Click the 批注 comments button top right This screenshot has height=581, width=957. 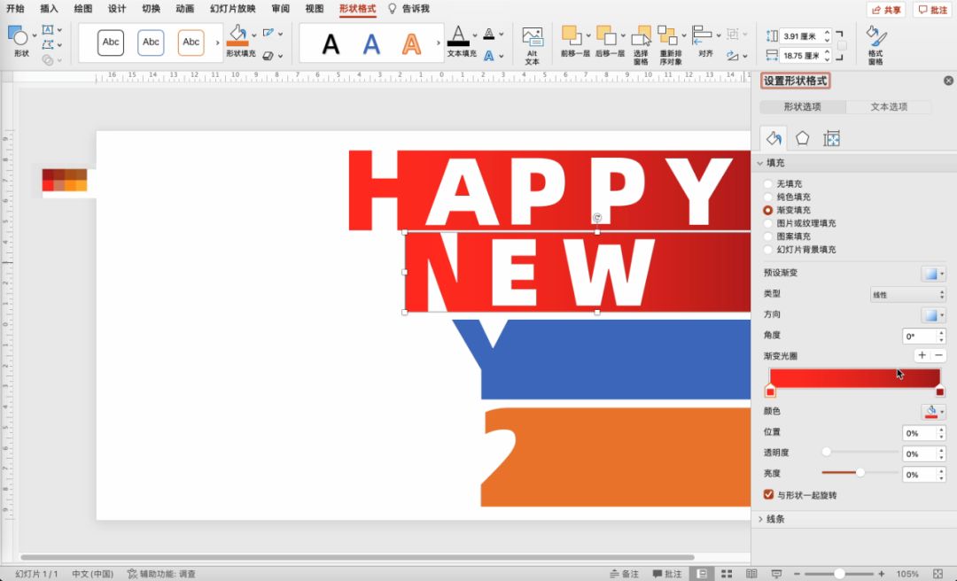click(x=933, y=10)
